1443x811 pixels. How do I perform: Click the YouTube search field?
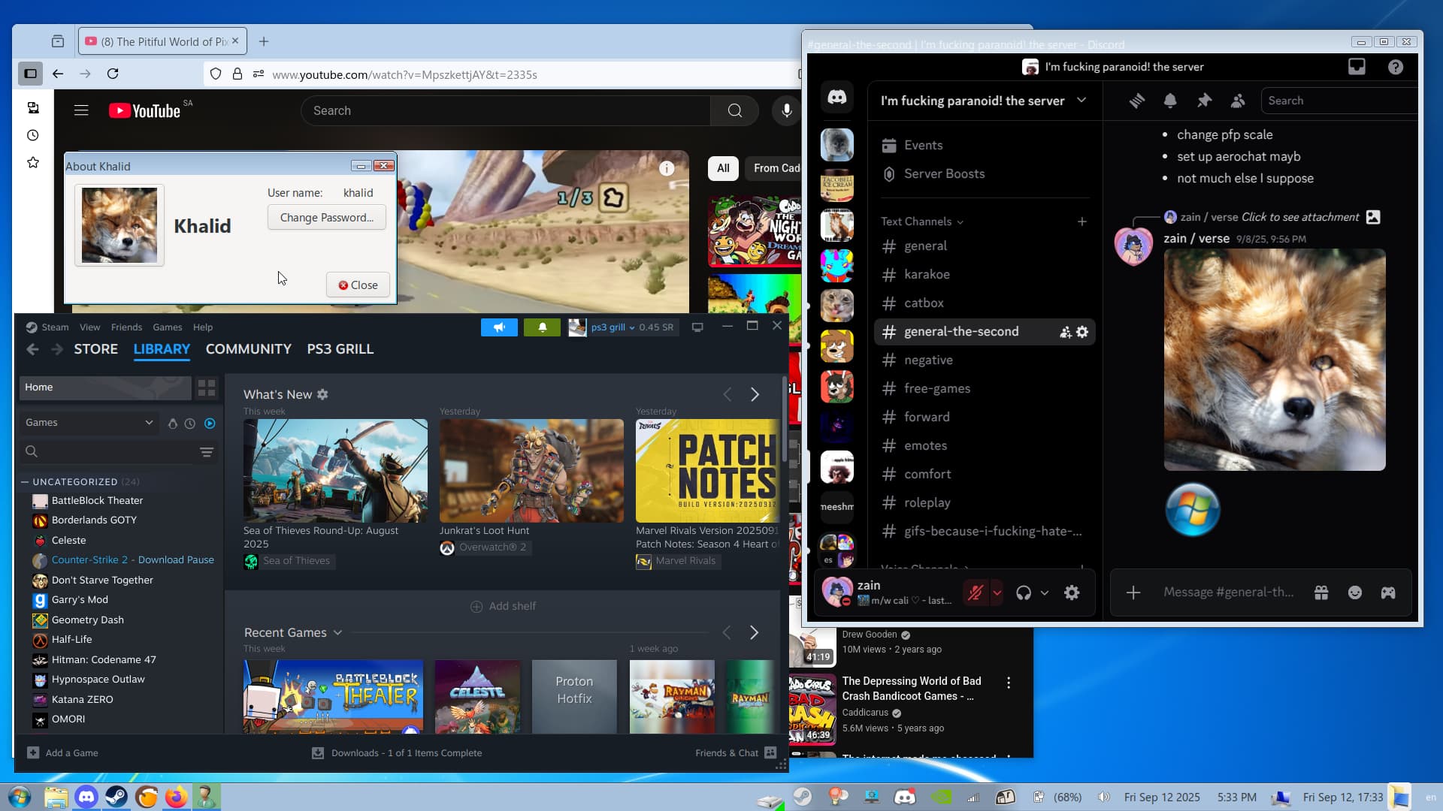(505, 111)
